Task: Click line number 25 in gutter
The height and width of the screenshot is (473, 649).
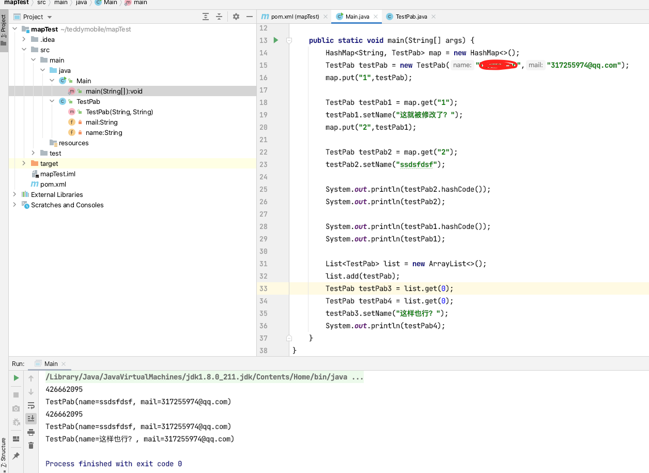Action: pyautogui.click(x=264, y=189)
